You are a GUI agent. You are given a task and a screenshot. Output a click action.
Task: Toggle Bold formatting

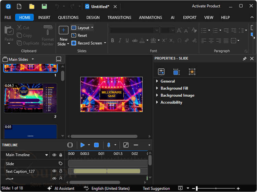pos(112,40)
